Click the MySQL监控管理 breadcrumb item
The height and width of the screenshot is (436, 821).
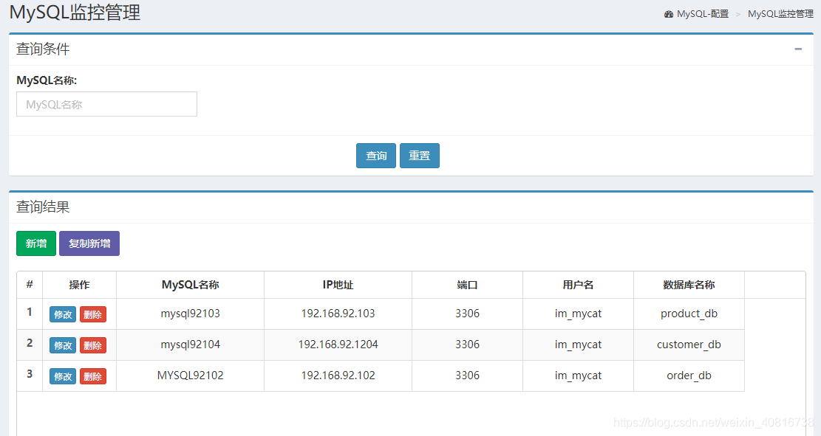(780, 14)
